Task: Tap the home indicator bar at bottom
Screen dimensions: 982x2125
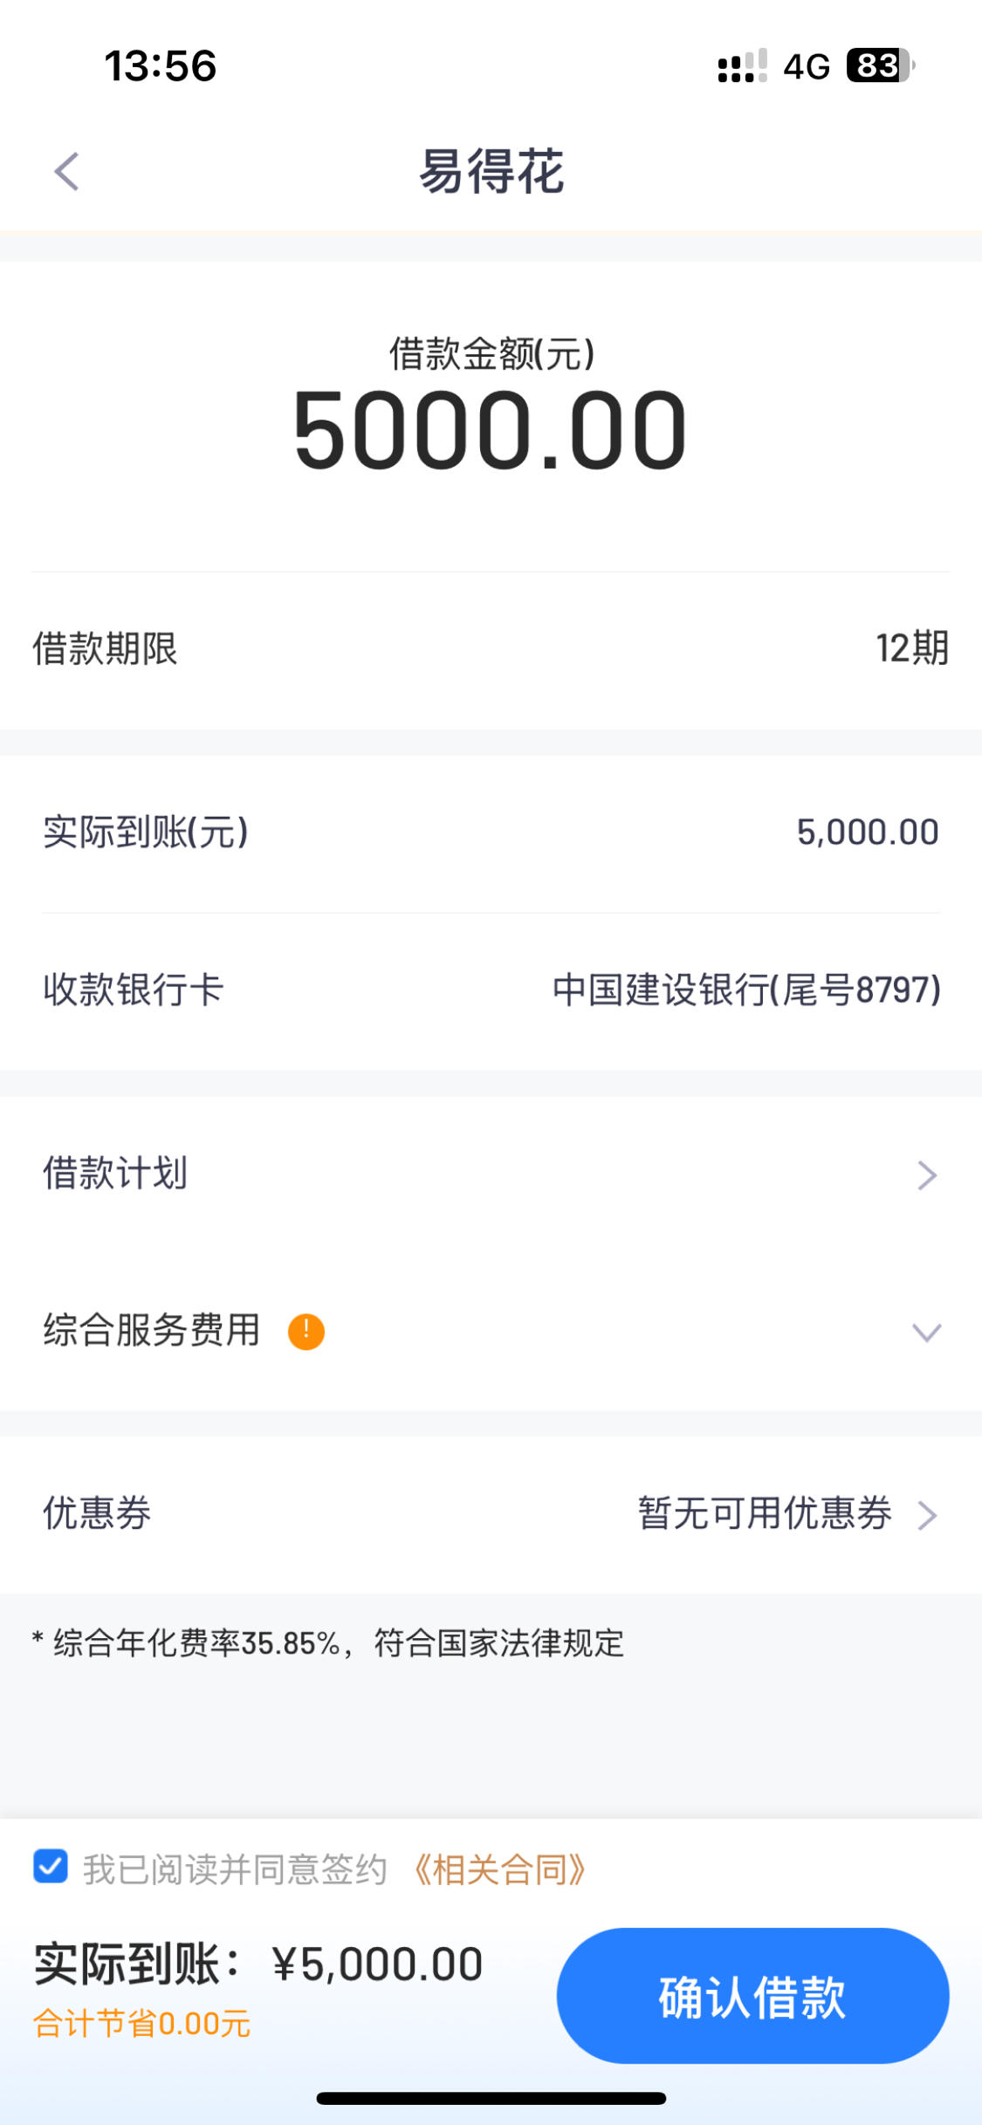Action: tap(491, 2098)
